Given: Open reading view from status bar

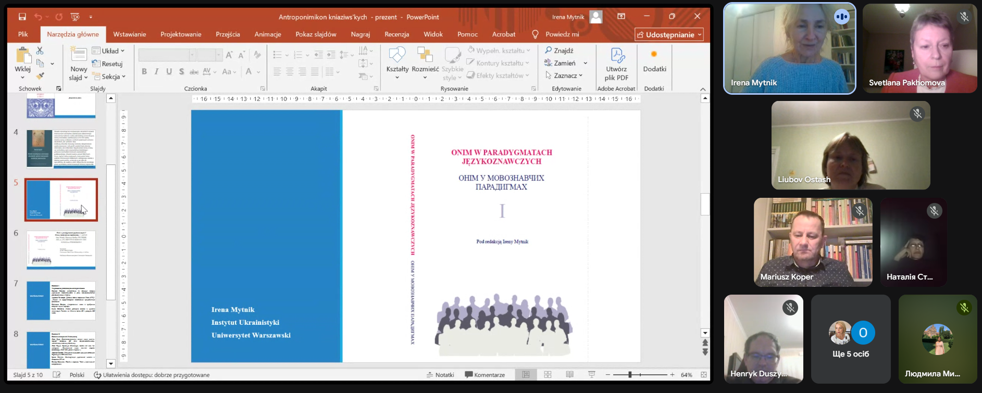Looking at the screenshot, I should (569, 375).
